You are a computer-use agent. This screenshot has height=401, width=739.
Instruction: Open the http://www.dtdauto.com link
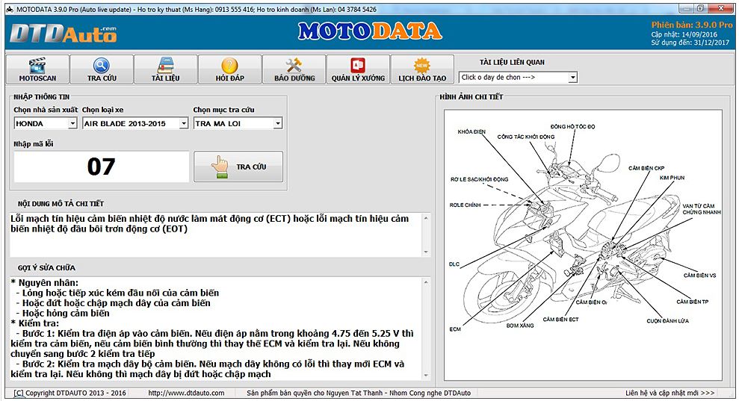coord(186,393)
